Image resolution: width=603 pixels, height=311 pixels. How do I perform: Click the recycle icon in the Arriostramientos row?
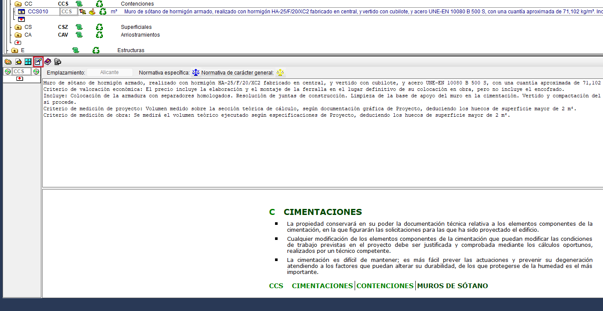(x=99, y=35)
